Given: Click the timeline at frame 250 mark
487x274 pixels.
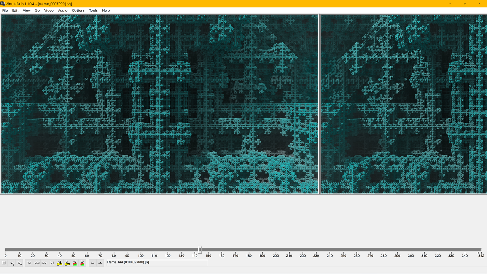Looking at the screenshot, I should pos(343,250).
